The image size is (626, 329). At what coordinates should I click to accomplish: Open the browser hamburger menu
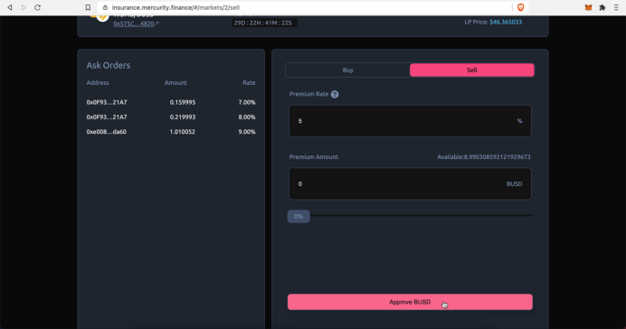tap(616, 7)
